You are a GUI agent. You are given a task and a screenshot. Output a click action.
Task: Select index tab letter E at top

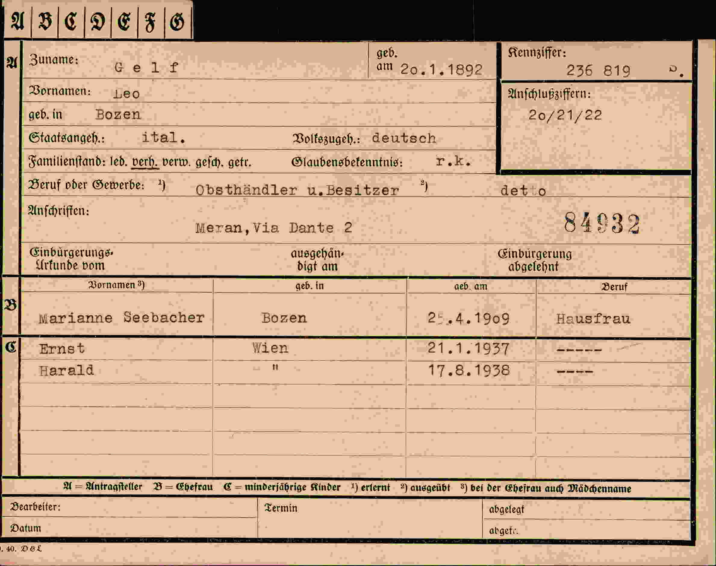click(x=124, y=21)
